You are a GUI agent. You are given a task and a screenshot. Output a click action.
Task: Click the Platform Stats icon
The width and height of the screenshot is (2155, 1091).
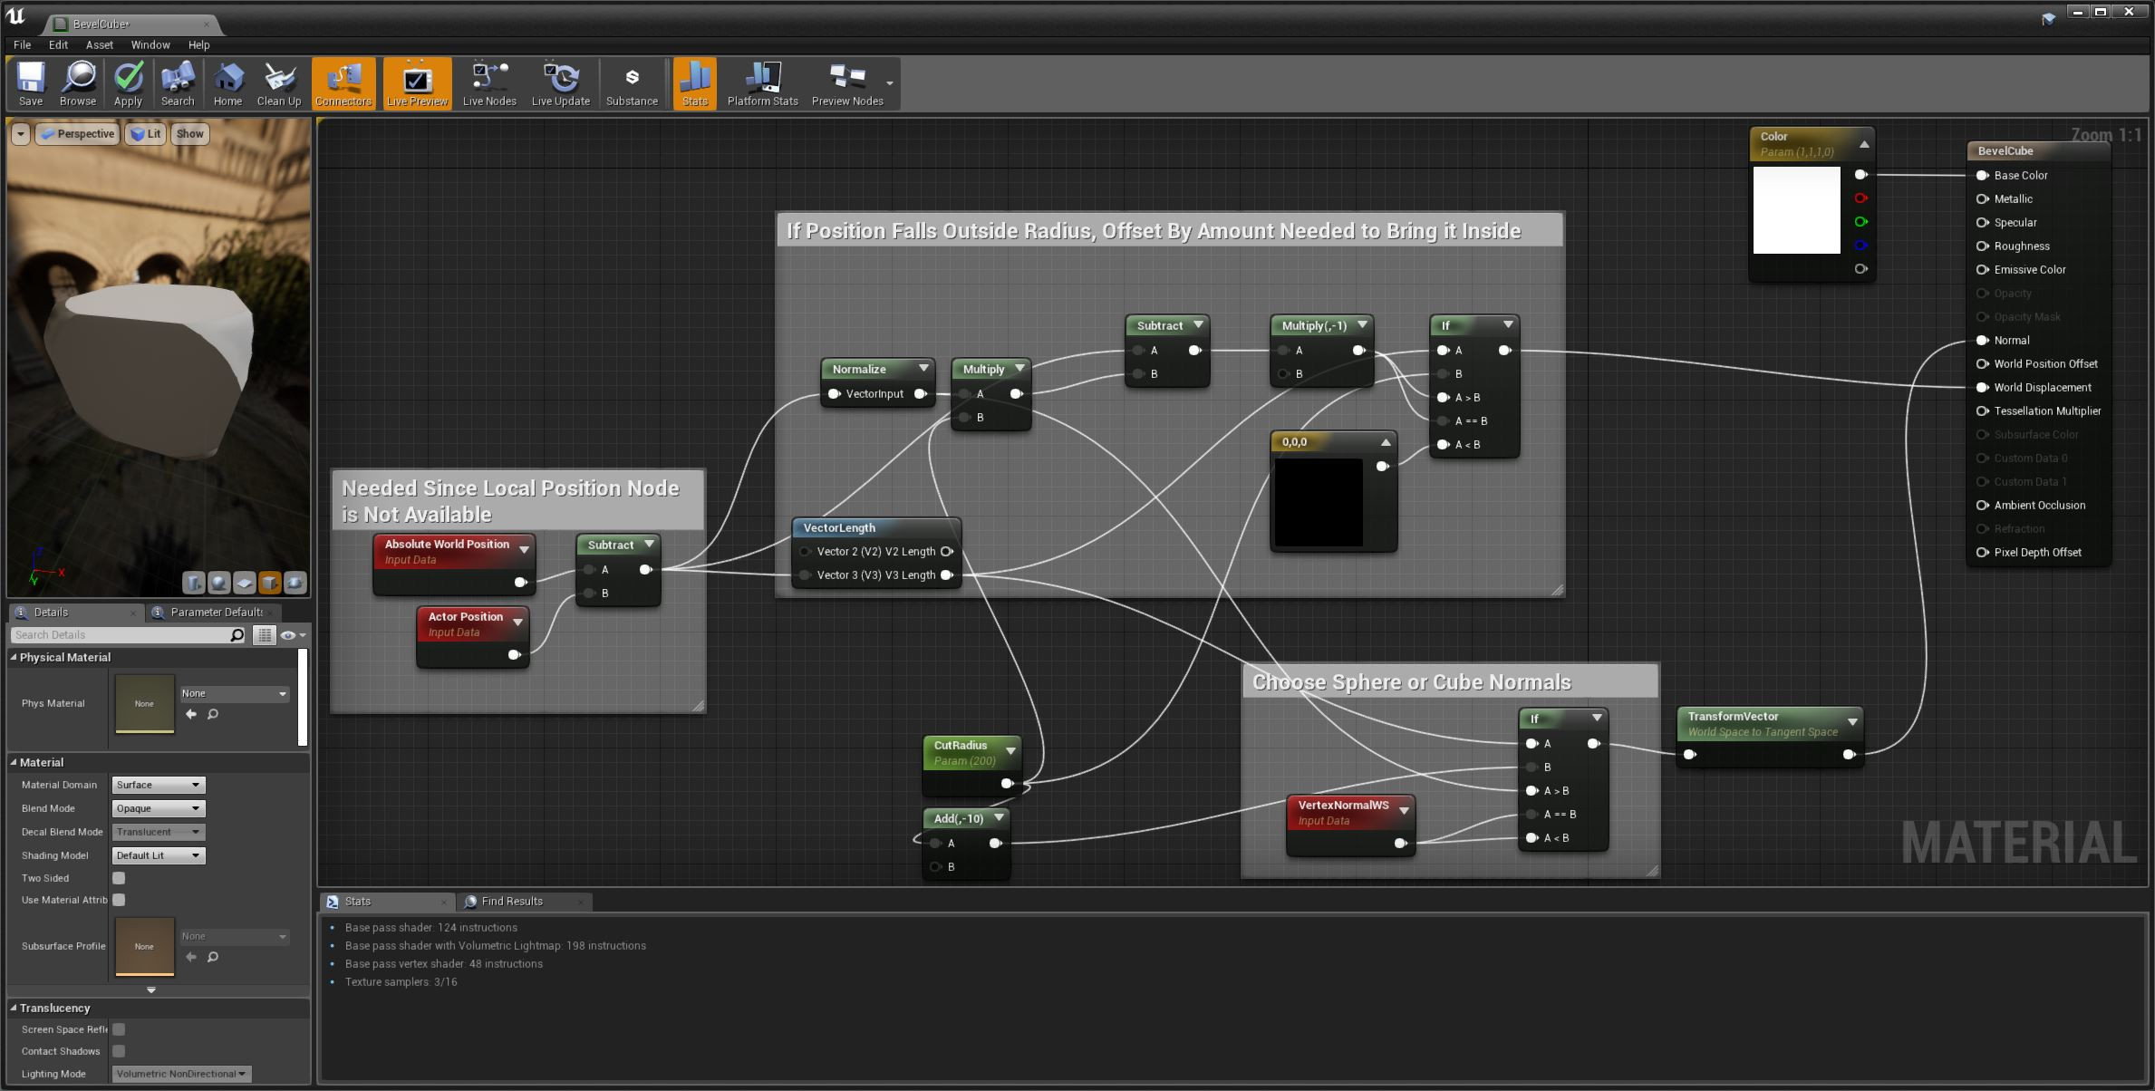pos(762,82)
